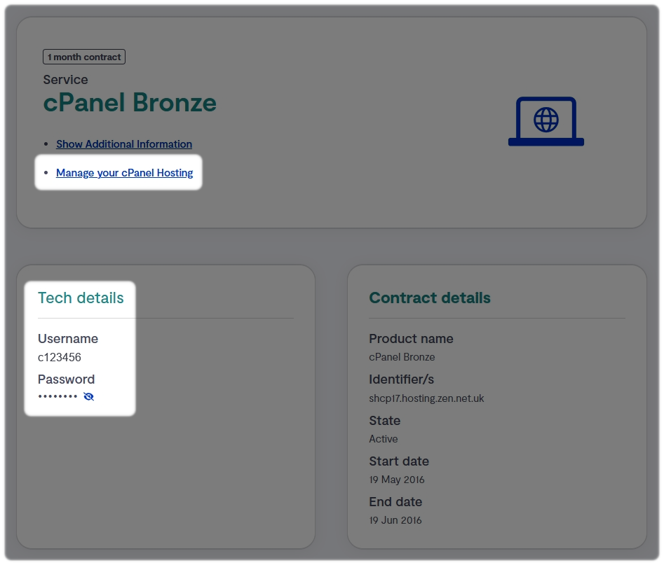Select identifier shcp17.hosting.zen.net.uk
Viewport: 664px width, 565px height.
coord(426,398)
